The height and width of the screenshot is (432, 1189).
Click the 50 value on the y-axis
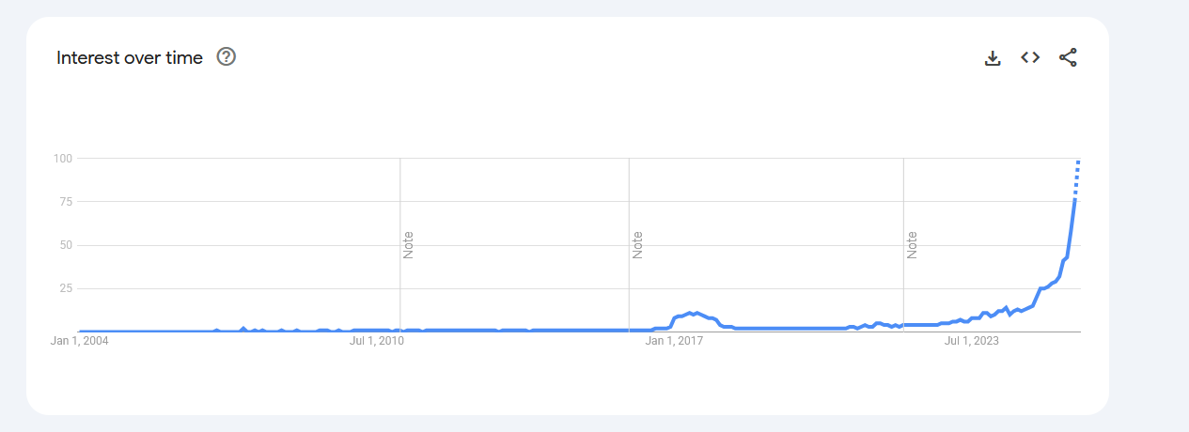click(x=66, y=245)
